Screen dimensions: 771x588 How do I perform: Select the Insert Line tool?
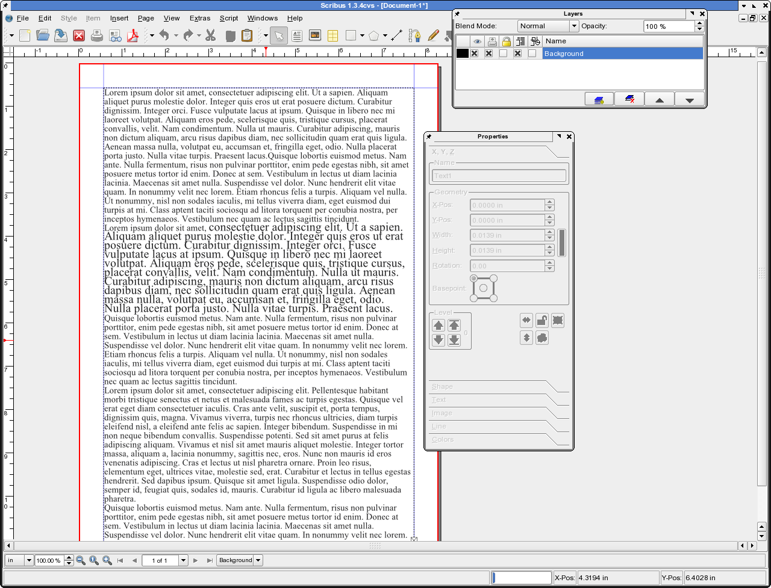pyautogui.click(x=396, y=36)
